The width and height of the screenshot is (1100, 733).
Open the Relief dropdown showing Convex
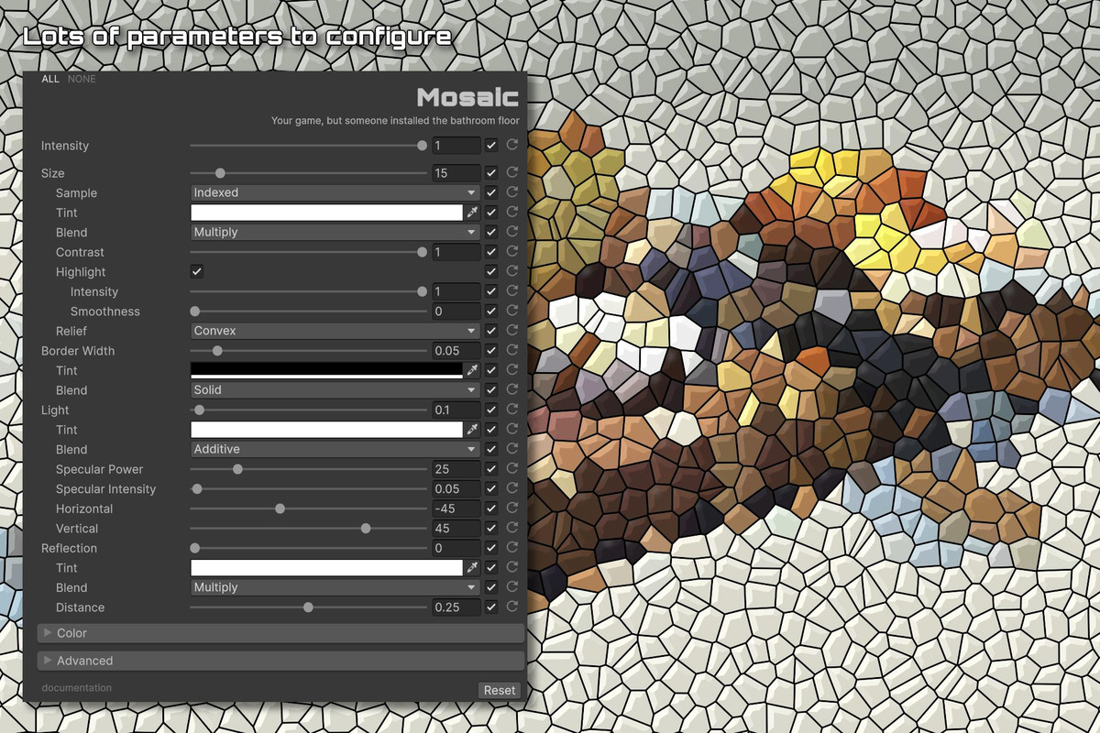[x=335, y=331]
